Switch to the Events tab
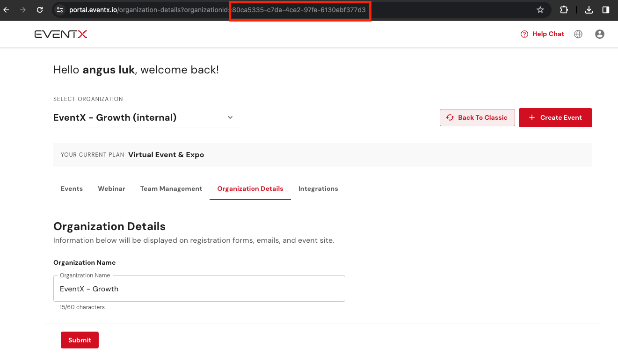 tap(72, 188)
